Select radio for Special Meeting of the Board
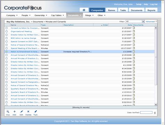This screenshot has width=165, height=125. pyautogui.click(x=7, y=48)
